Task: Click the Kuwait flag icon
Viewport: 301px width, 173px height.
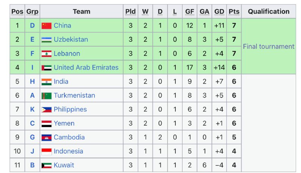Action: point(46,165)
